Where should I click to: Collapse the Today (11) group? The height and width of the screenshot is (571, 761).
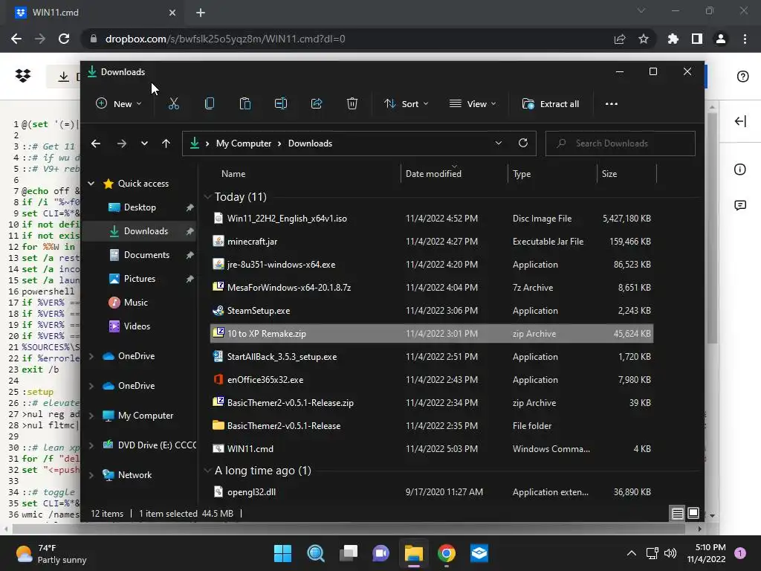pyautogui.click(x=207, y=196)
